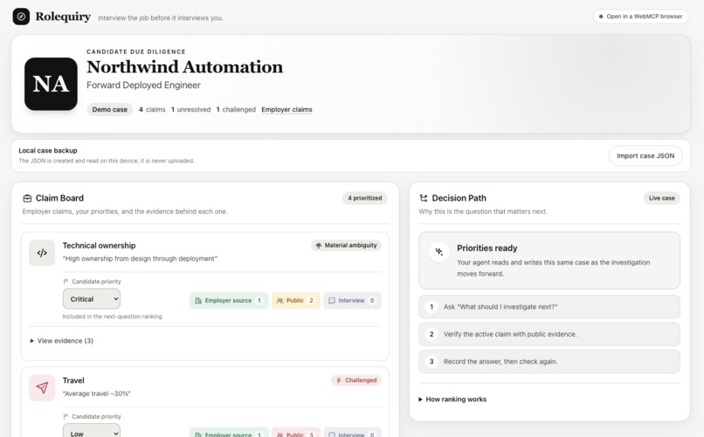Click the Average travel ~30% quote
The image size is (704, 437).
coord(97,393)
